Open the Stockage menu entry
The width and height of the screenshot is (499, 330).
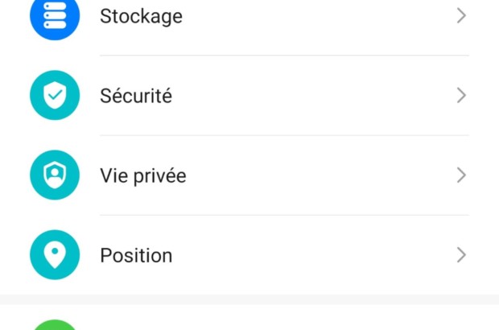141,16
